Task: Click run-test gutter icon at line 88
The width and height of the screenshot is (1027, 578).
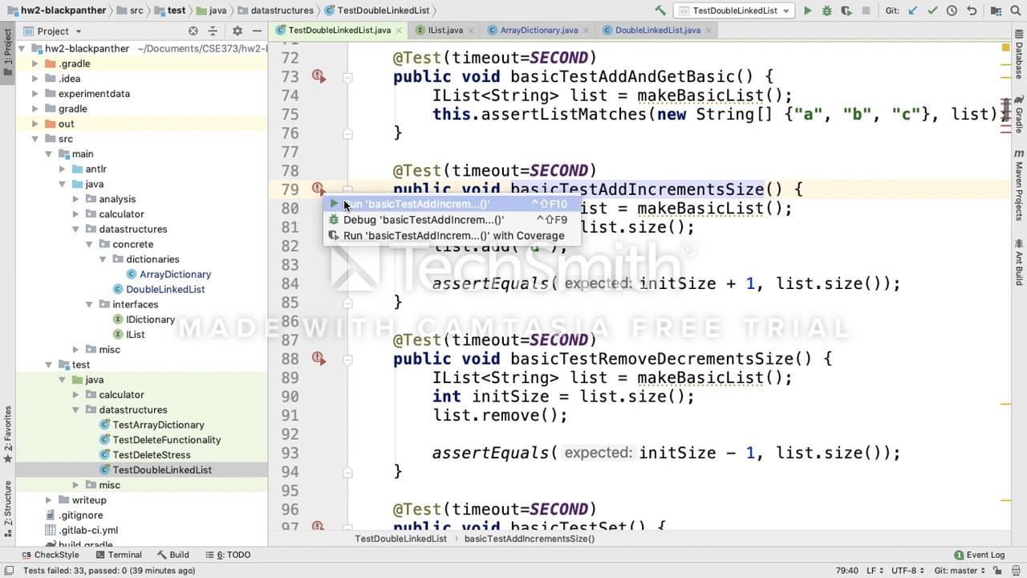Action: pyautogui.click(x=319, y=359)
